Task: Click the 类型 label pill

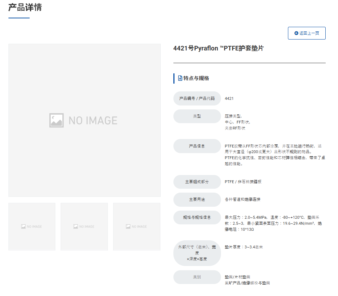Action: point(197,116)
